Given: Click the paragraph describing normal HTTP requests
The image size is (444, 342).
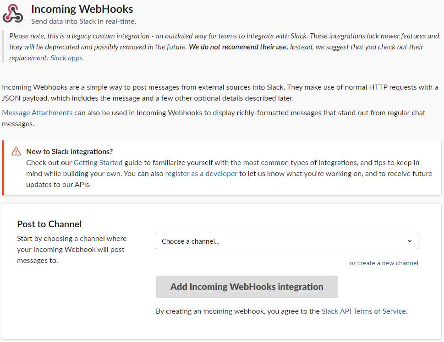Looking at the screenshot, I should [x=220, y=92].
